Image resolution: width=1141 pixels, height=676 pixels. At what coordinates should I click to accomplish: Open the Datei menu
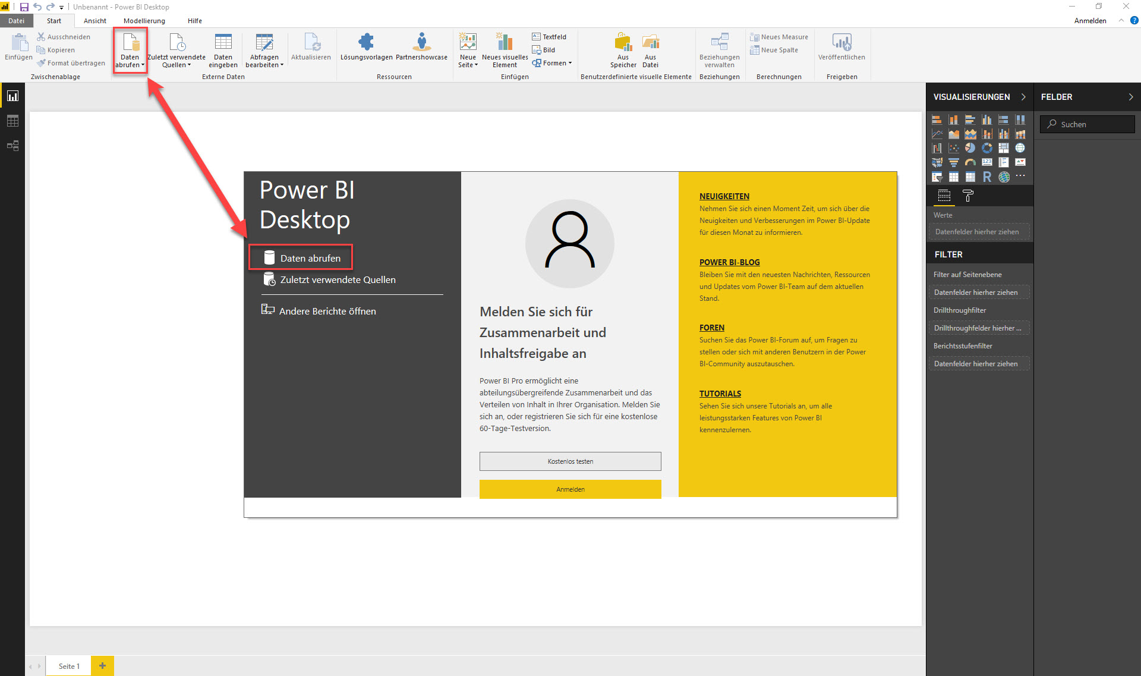pyautogui.click(x=16, y=21)
